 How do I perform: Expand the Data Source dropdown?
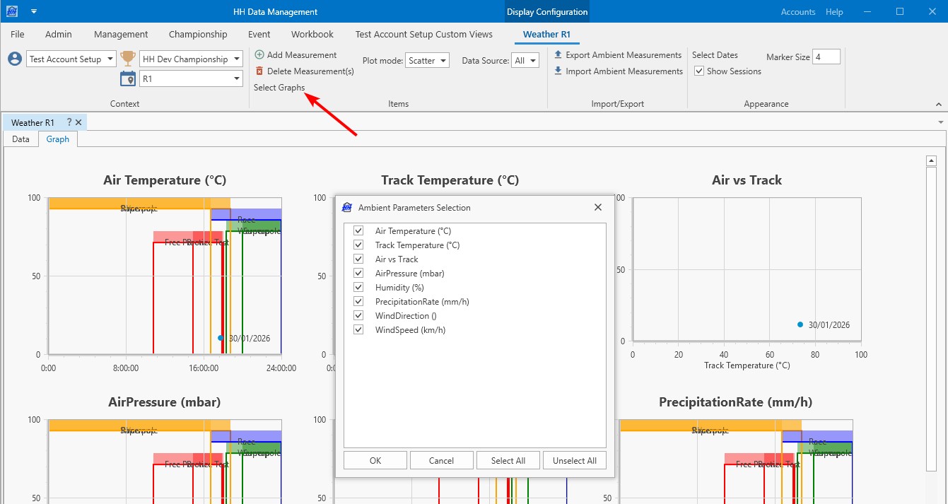[x=526, y=61]
